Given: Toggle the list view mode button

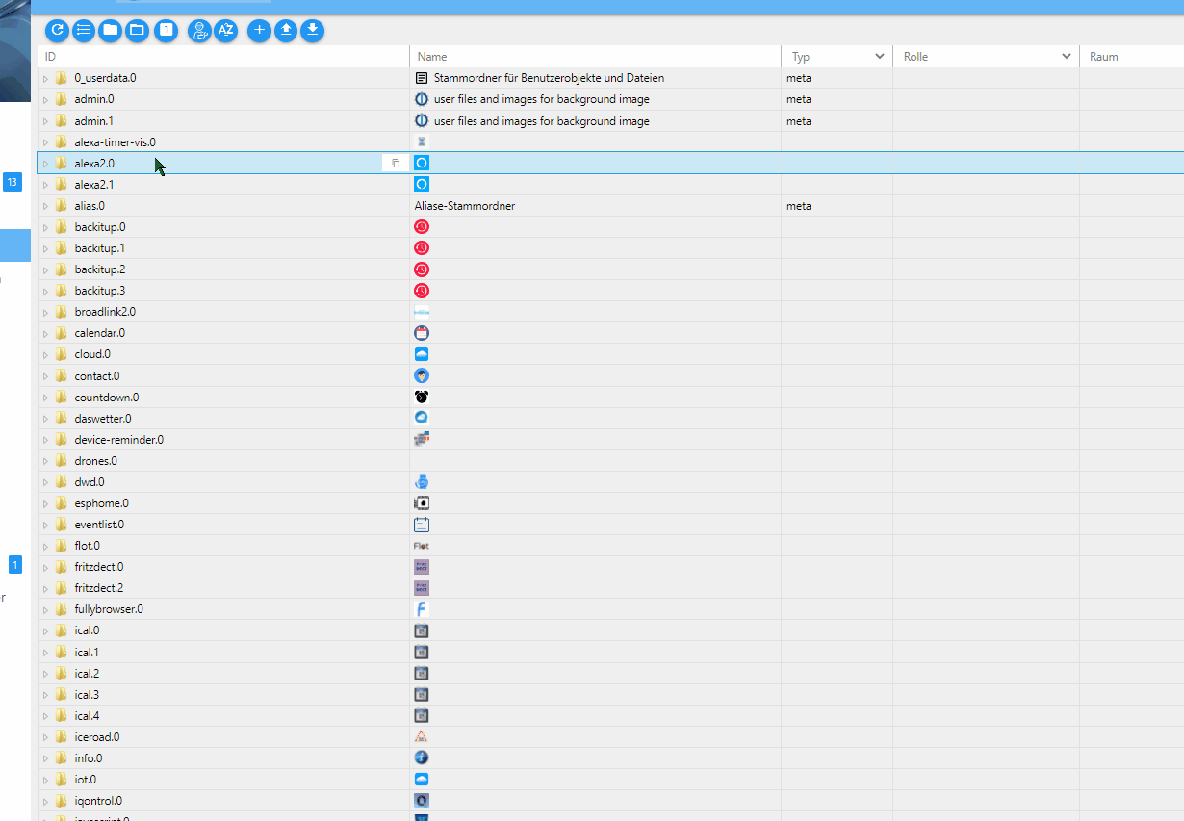Looking at the screenshot, I should coord(84,30).
